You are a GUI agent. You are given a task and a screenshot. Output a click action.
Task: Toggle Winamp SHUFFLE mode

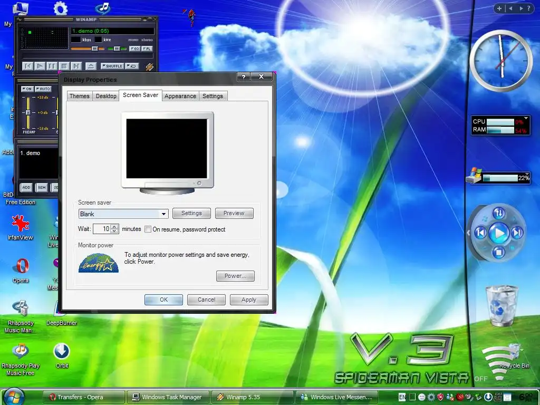[x=112, y=66]
